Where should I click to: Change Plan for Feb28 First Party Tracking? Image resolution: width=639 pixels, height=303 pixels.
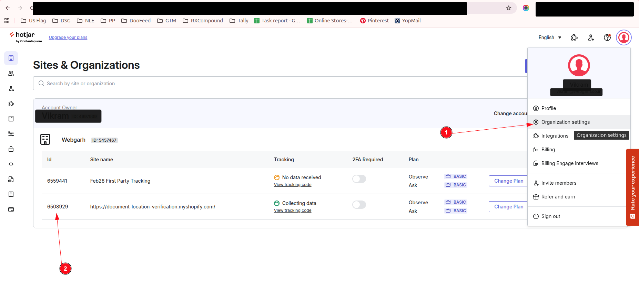(x=508, y=181)
